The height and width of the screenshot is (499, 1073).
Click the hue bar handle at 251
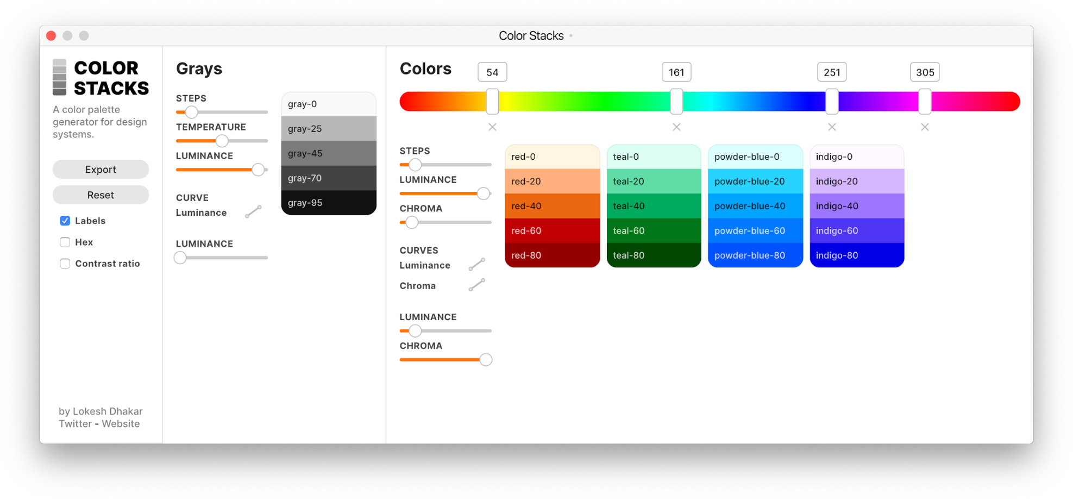(x=832, y=102)
